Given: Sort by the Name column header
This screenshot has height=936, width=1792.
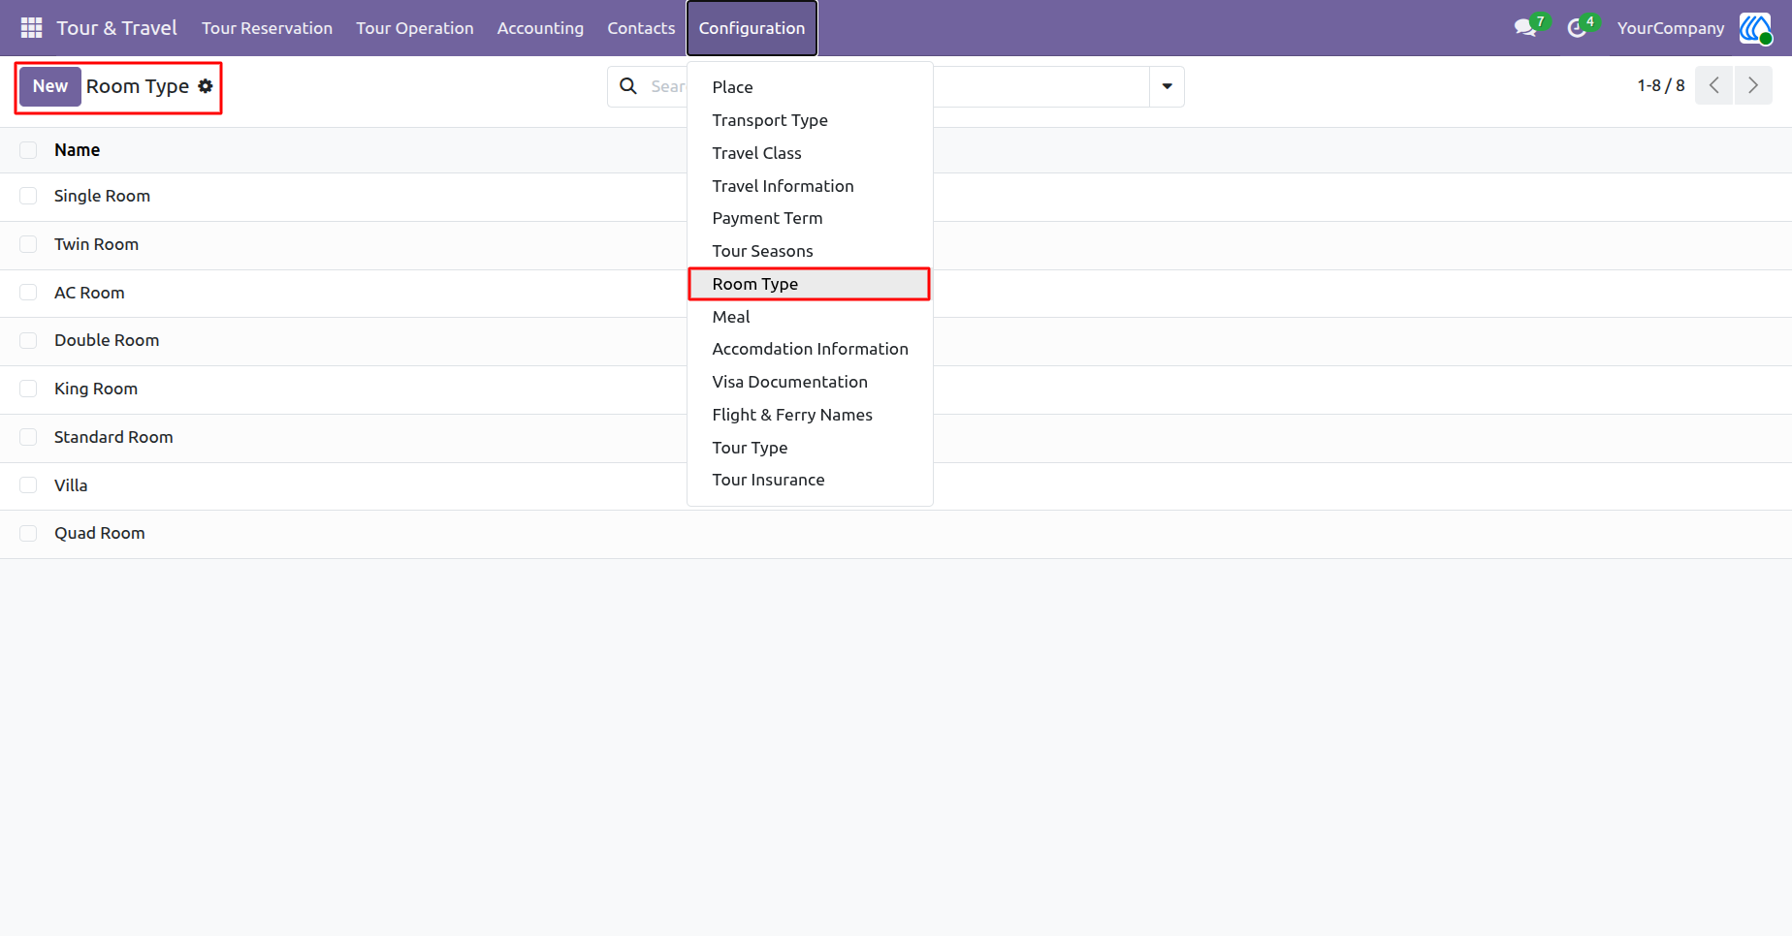Looking at the screenshot, I should click(x=78, y=150).
